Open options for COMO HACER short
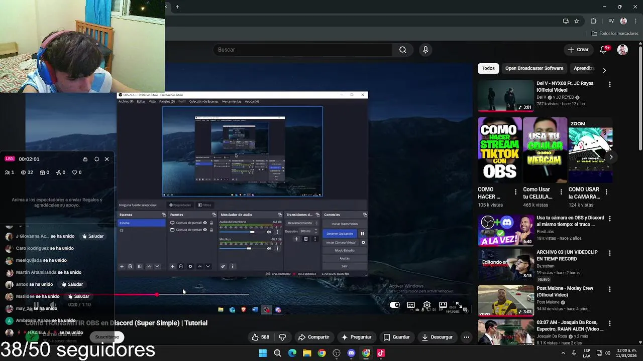 click(x=515, y=192)
